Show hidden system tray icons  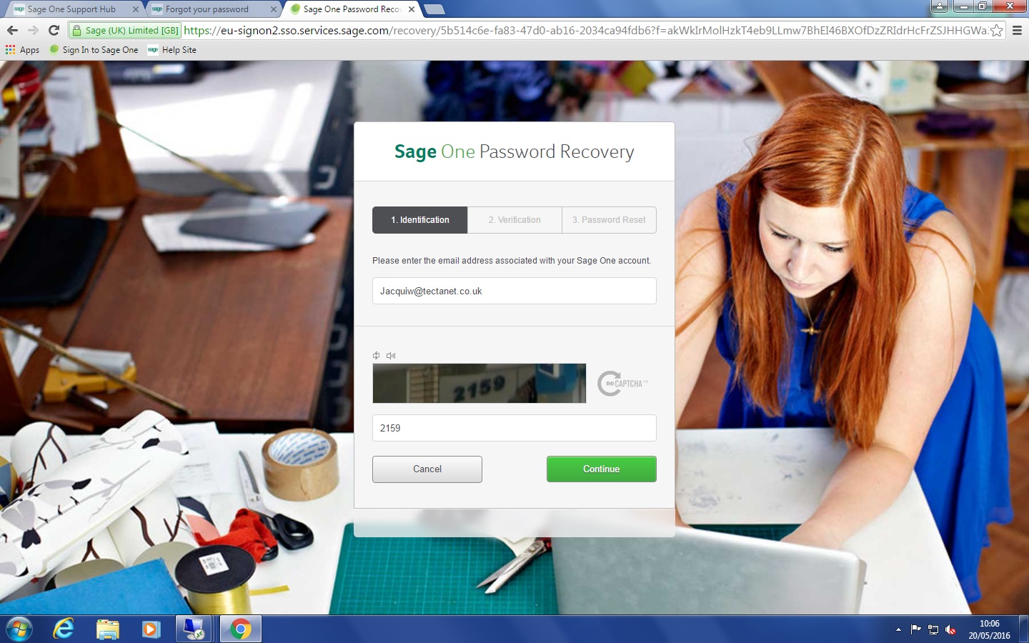point(898,629)
